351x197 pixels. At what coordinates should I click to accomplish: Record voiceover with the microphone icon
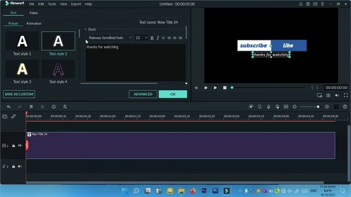tap(268, 107)
